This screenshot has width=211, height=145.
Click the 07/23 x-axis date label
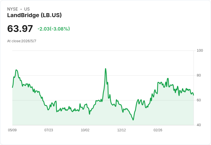pyautogui.click(x=49, y=130)
